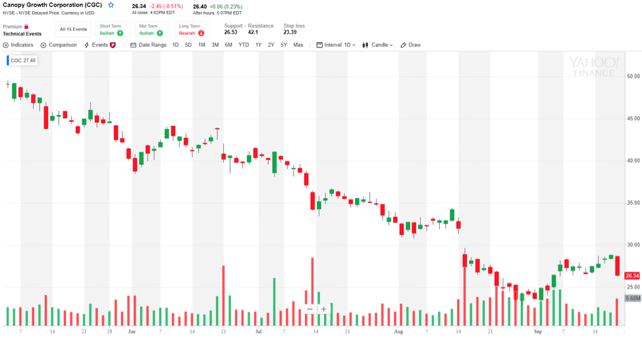The width and height of the screenshot is (642, 338).
Task: Open Indicators plus icon
Action: (6, 45)
